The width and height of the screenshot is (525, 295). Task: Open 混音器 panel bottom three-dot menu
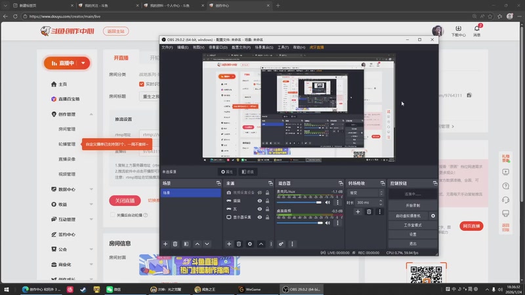(292, 244)
